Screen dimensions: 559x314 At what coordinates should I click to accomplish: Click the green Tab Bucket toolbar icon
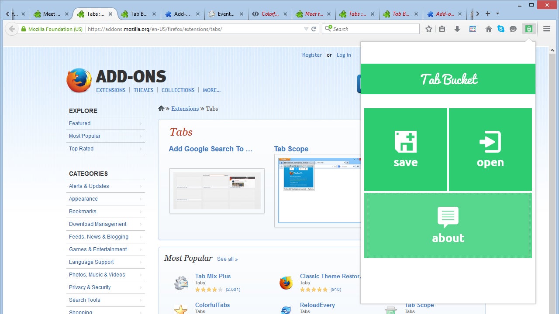[528, 29]
